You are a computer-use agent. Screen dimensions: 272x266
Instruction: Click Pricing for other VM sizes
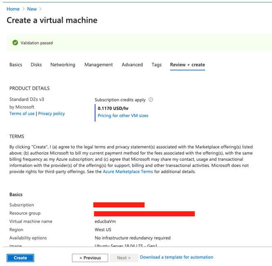(x=123, y=116)
